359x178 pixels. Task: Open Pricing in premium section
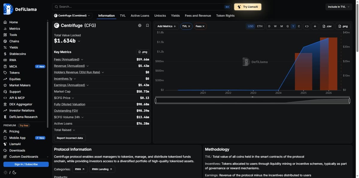pyautogui.click(x=14, y=131)
